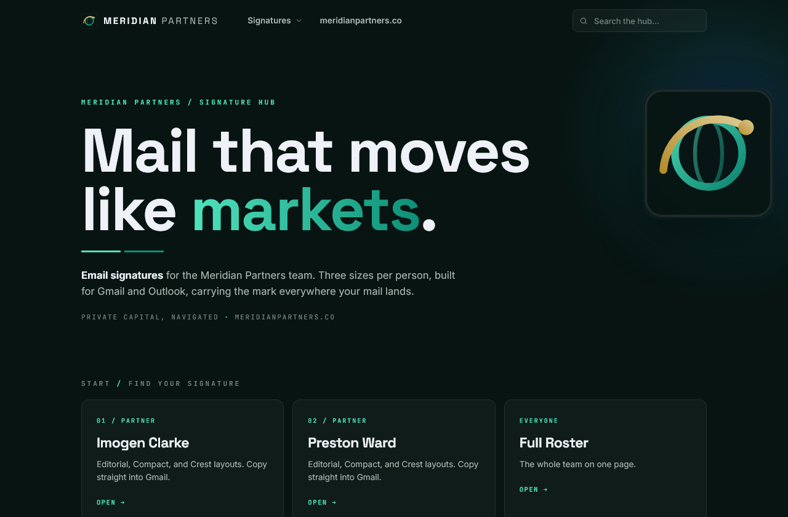Open the Signatures menu
Screen dimensions: 788x517
coord(275,21)
